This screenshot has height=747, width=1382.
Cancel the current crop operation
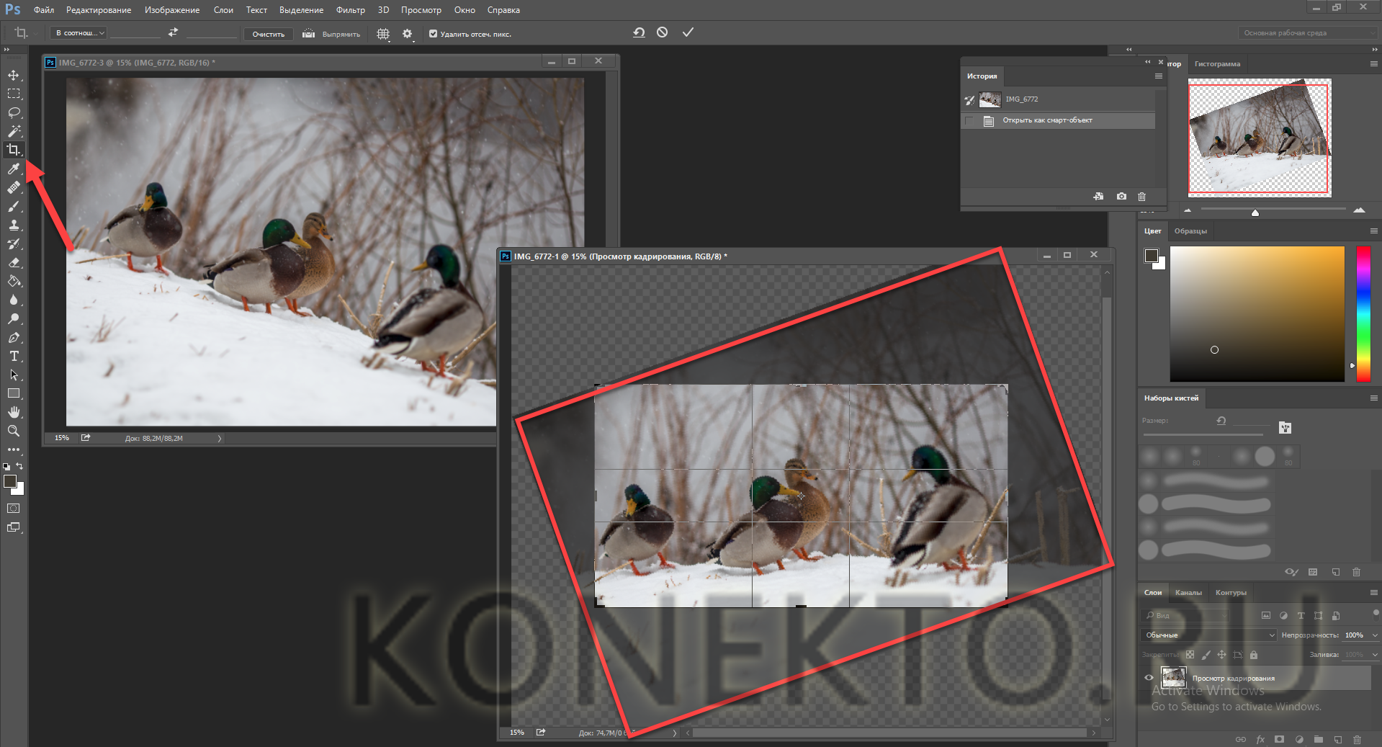[x=662, y=32]
